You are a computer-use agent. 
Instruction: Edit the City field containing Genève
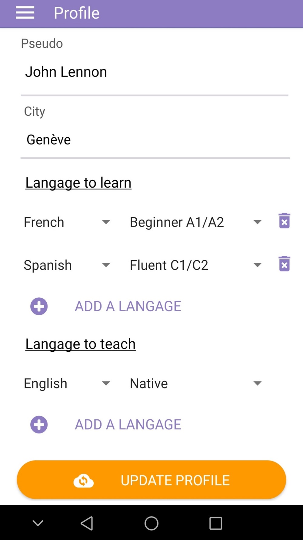155,140
